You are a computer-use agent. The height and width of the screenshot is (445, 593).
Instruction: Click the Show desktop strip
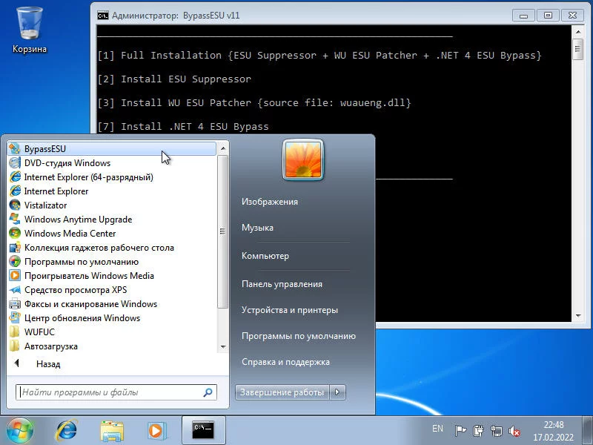(587, 431)
